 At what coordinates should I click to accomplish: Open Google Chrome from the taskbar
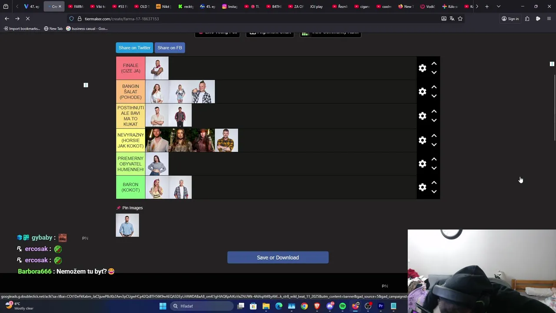[x=304, y=306]
